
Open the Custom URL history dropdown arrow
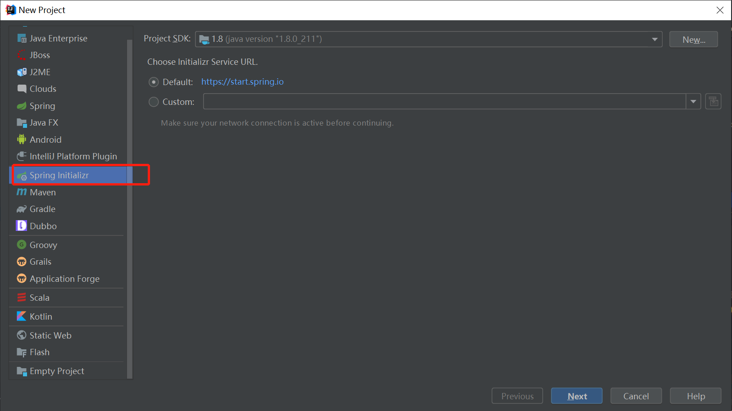pyautogui.click(x=693, y=101)
